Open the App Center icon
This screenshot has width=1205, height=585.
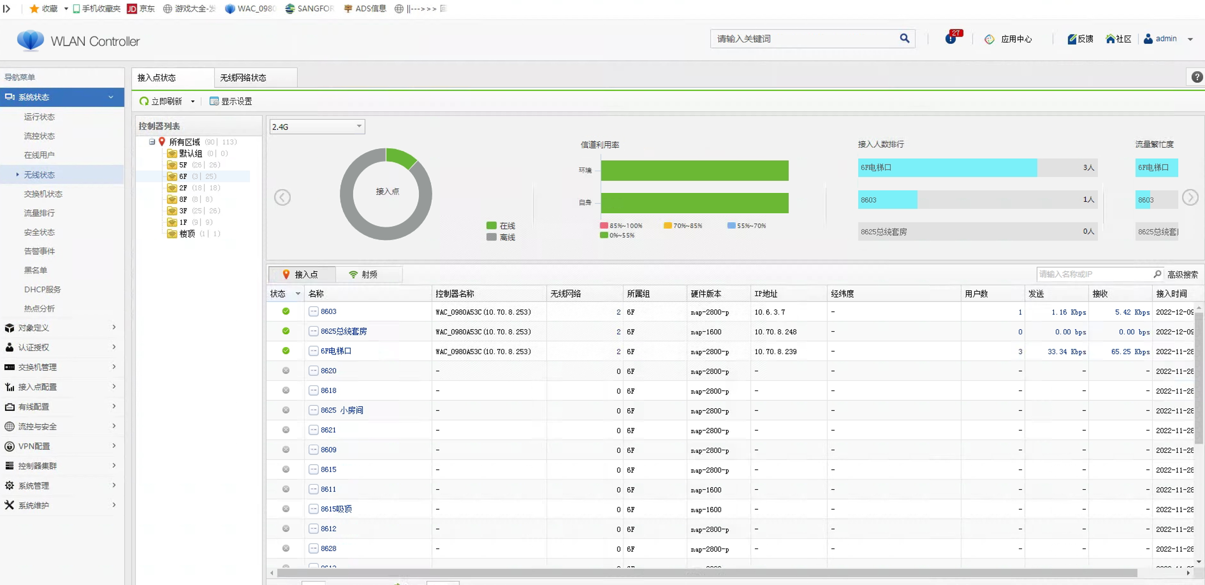click(989, 39)
